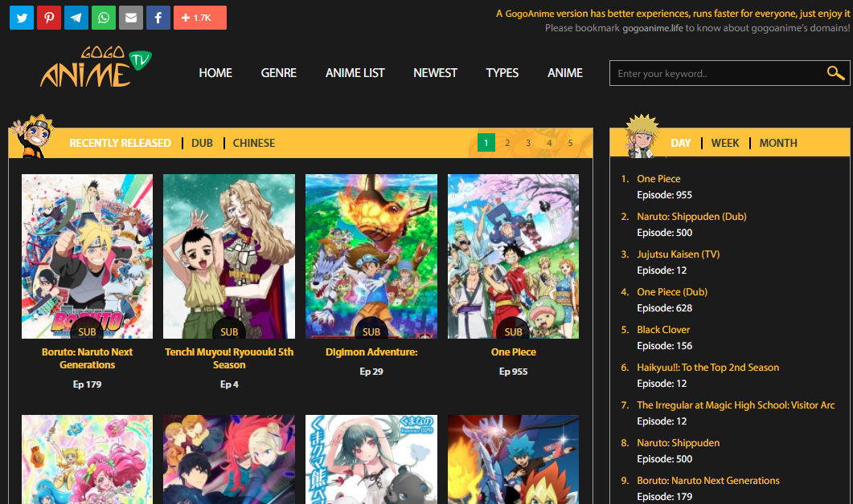Click the One Piece card title
This screenshot has width=853, height=504.
[x=514, y=352]
